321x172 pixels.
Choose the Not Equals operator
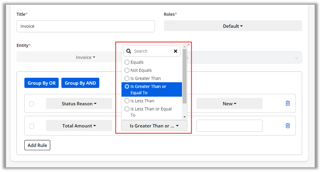[x=127, y=70]
